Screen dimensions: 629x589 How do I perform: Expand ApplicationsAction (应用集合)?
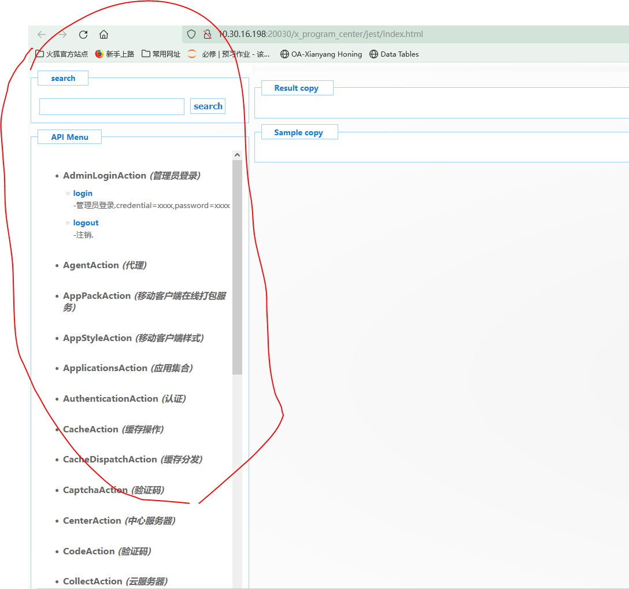pyautogui.click(x=128, y=368)
